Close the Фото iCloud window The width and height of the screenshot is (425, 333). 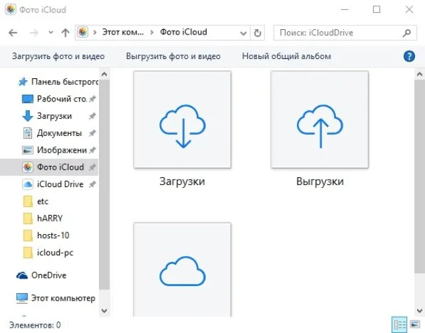[x=409, y=9]
